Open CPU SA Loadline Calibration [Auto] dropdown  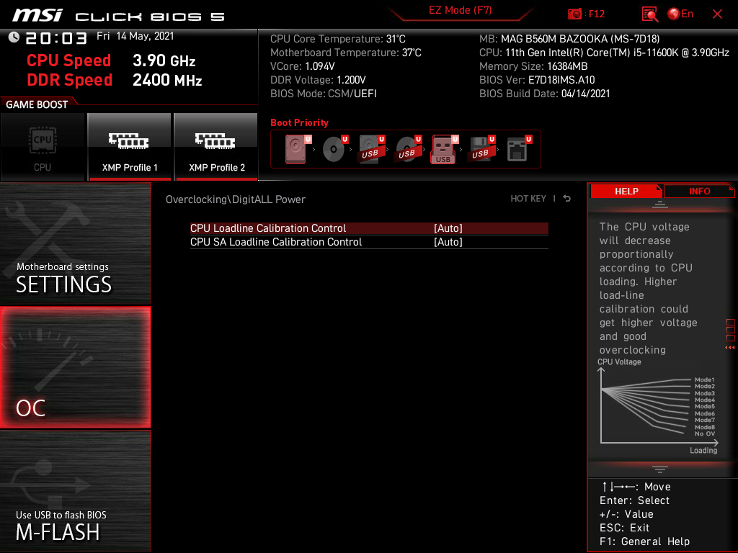[448, 242]
